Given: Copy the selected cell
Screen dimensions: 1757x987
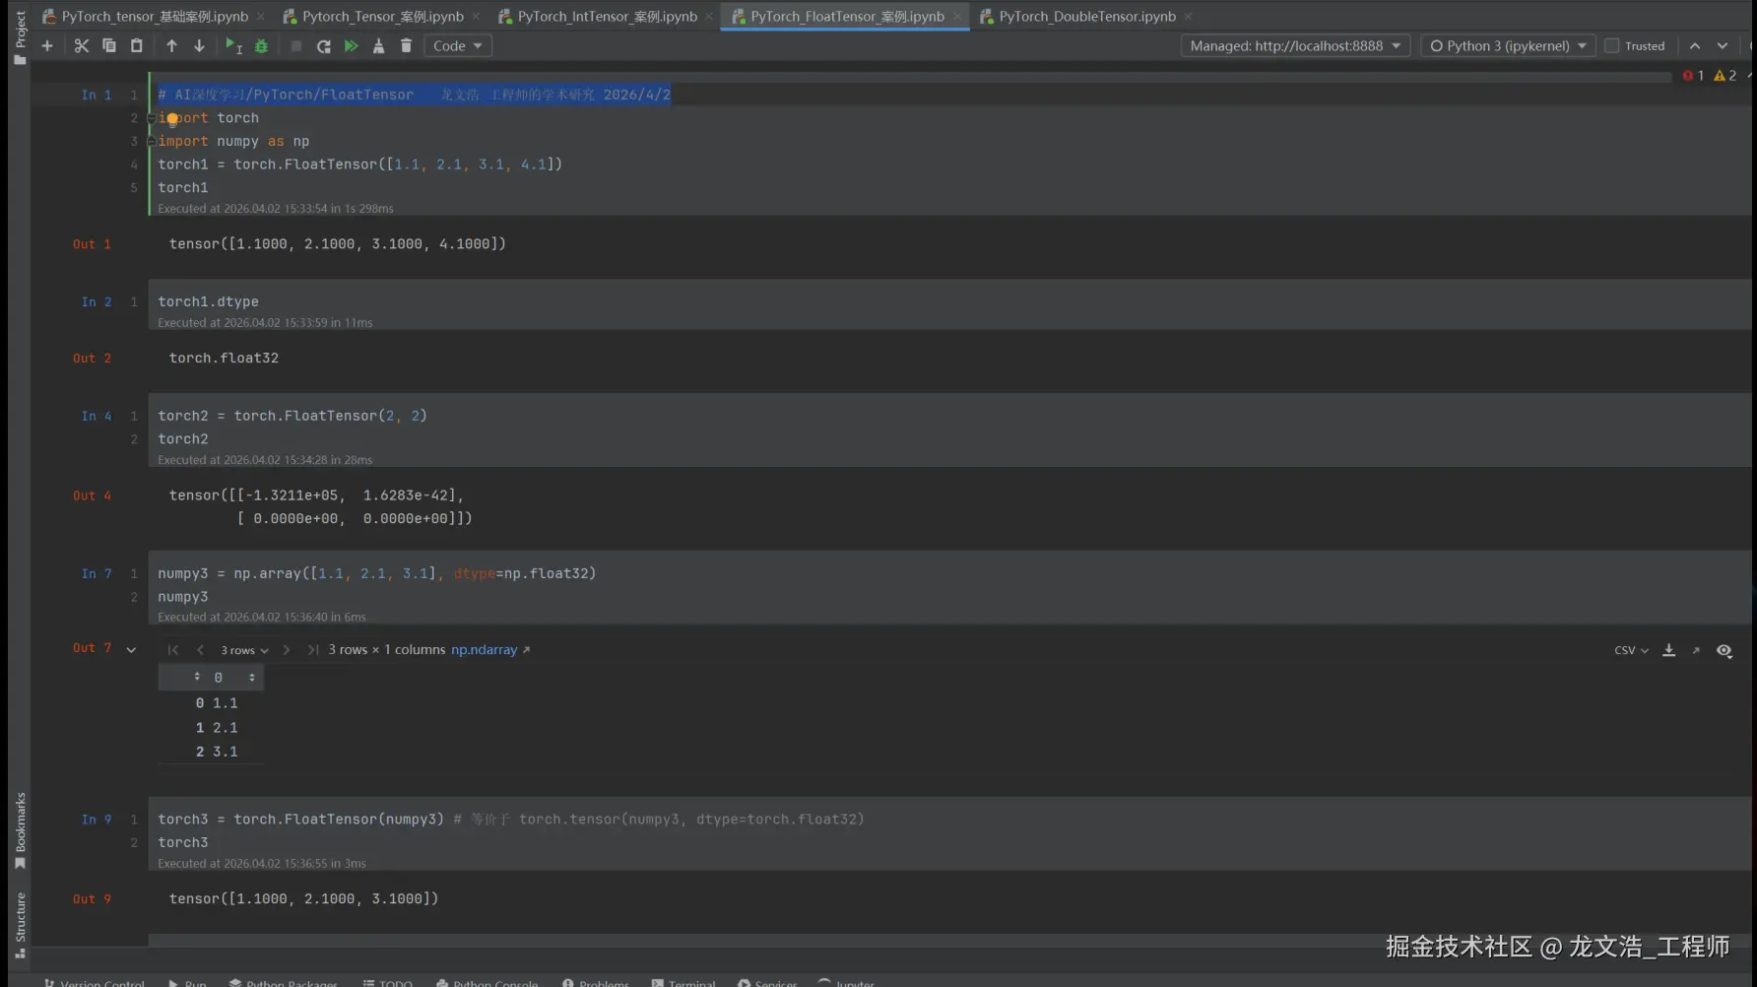Looking at the screenshot, I should [109, 46].
